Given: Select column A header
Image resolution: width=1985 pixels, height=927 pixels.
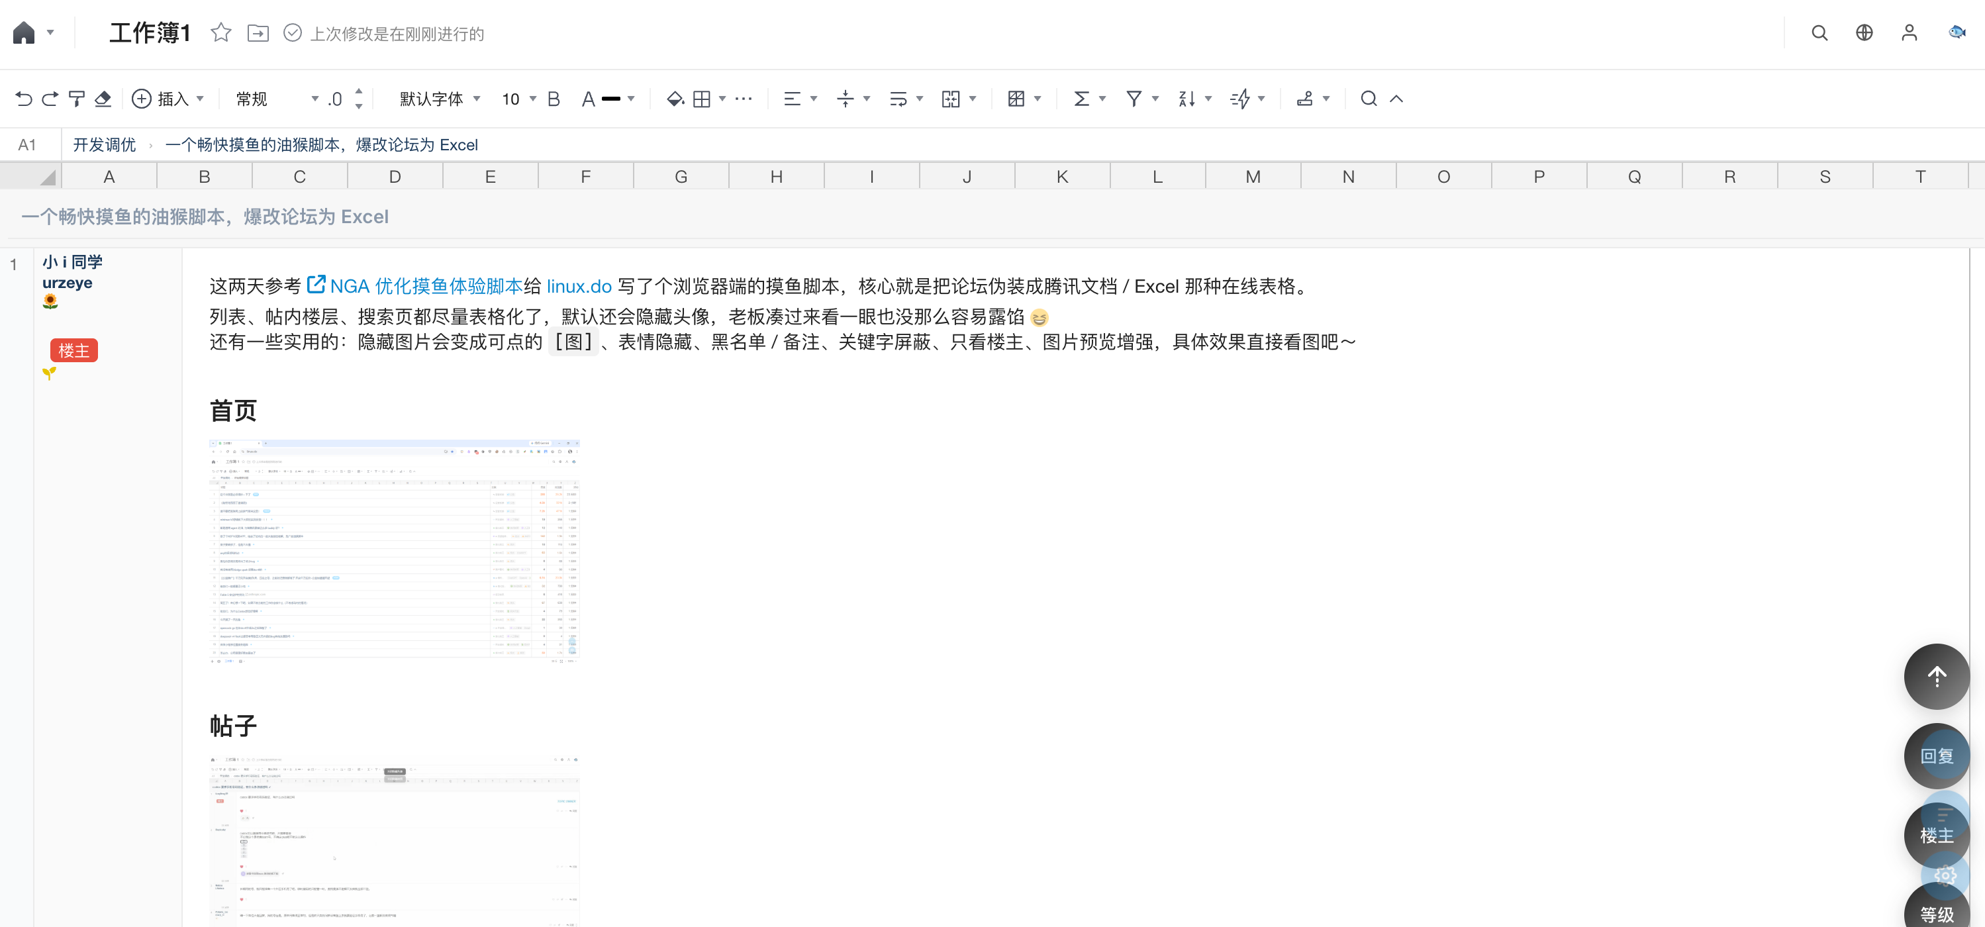Looking at the screenshot, I should [109, 177].
